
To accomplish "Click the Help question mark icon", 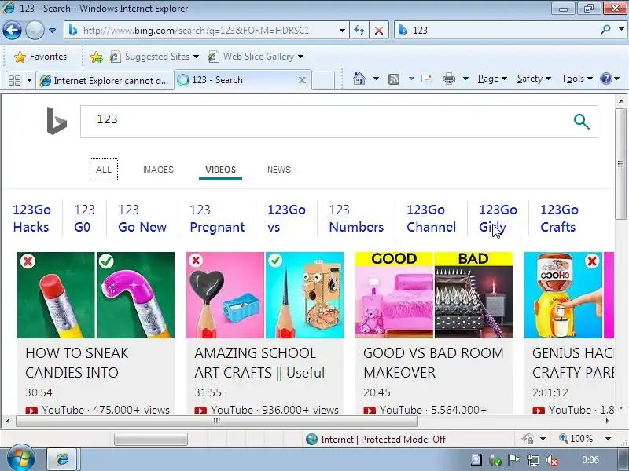I will click(605, 78).
